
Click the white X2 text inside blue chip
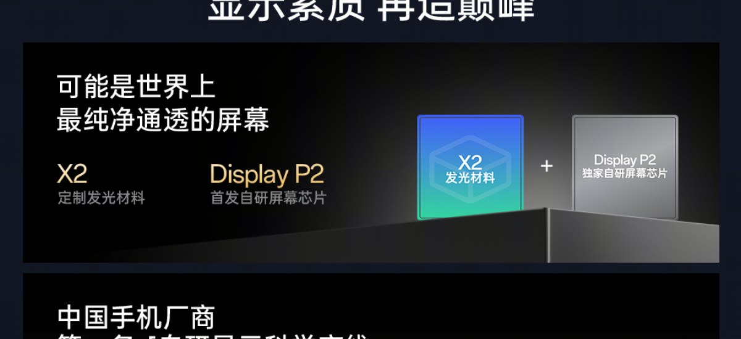470,163
